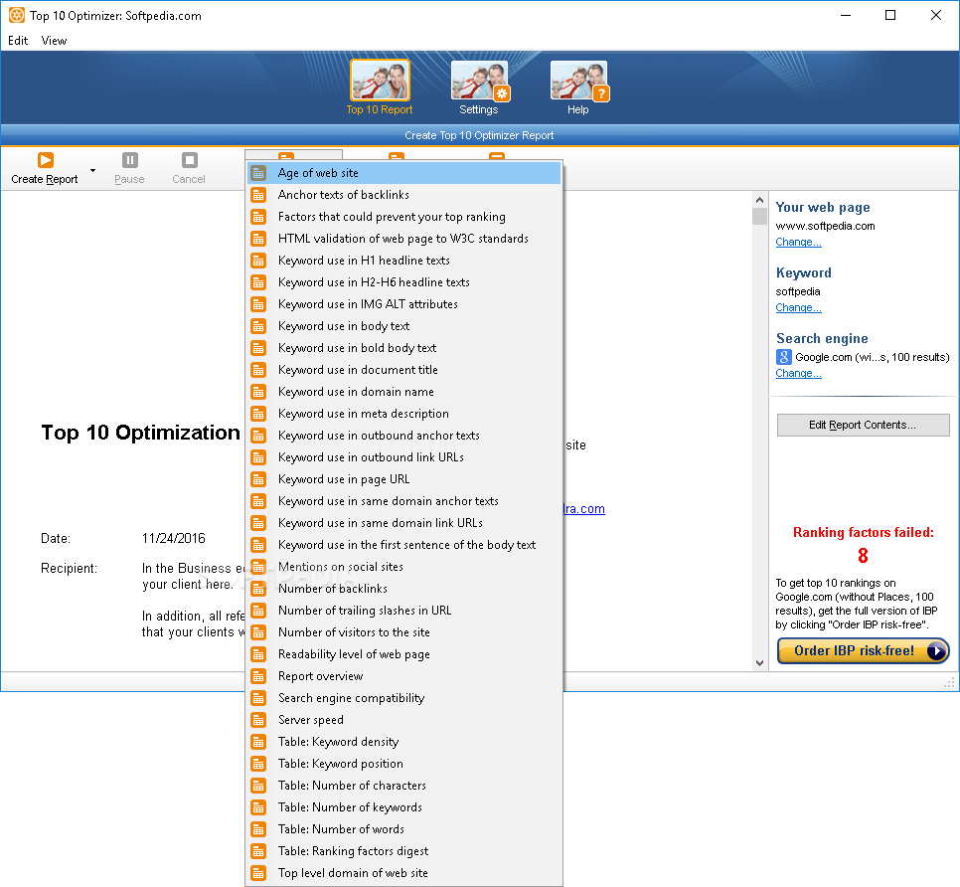This screenshot has height=887, width=960.
Task: Open the View menu
Action: pos(54,41)
